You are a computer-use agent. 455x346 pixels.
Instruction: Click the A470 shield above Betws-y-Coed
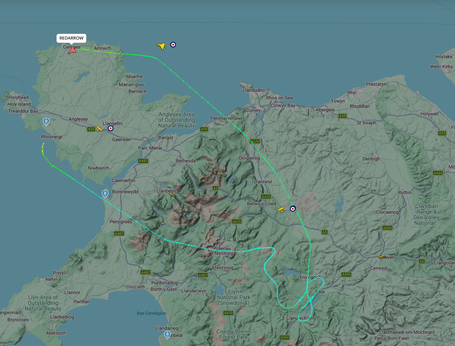pos(266,197)
